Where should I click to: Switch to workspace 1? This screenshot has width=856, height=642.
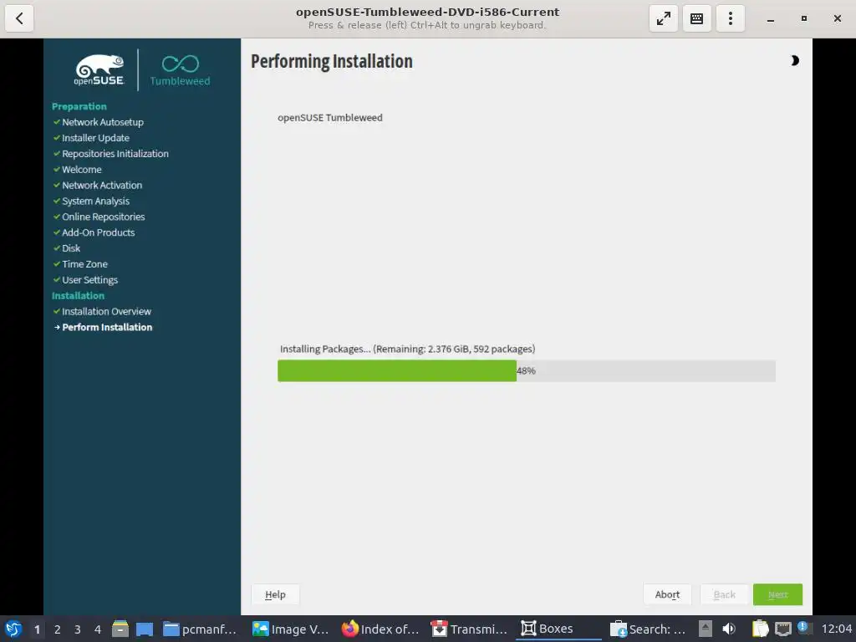[x=37, y=629]
